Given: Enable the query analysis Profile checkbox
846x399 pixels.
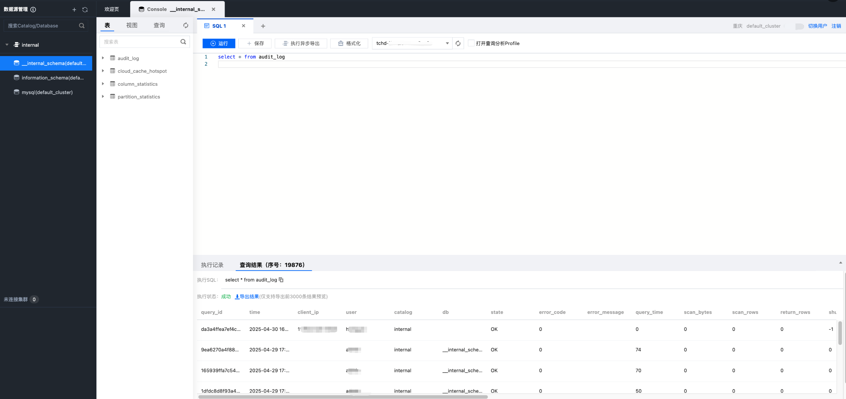Looking at the screenshot, I should pos(471,43).
